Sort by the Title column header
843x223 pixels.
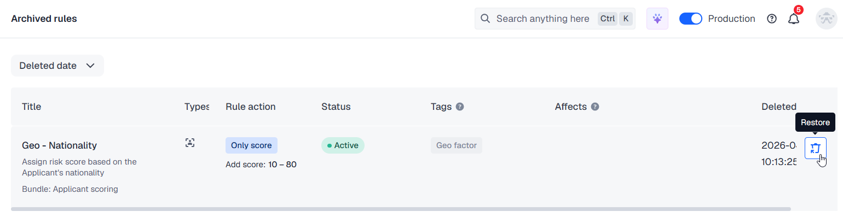[x=31, y=107]
